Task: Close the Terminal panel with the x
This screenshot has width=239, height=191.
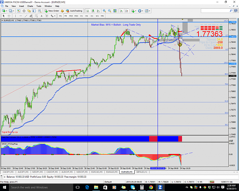Action: [x=2, y=177]
